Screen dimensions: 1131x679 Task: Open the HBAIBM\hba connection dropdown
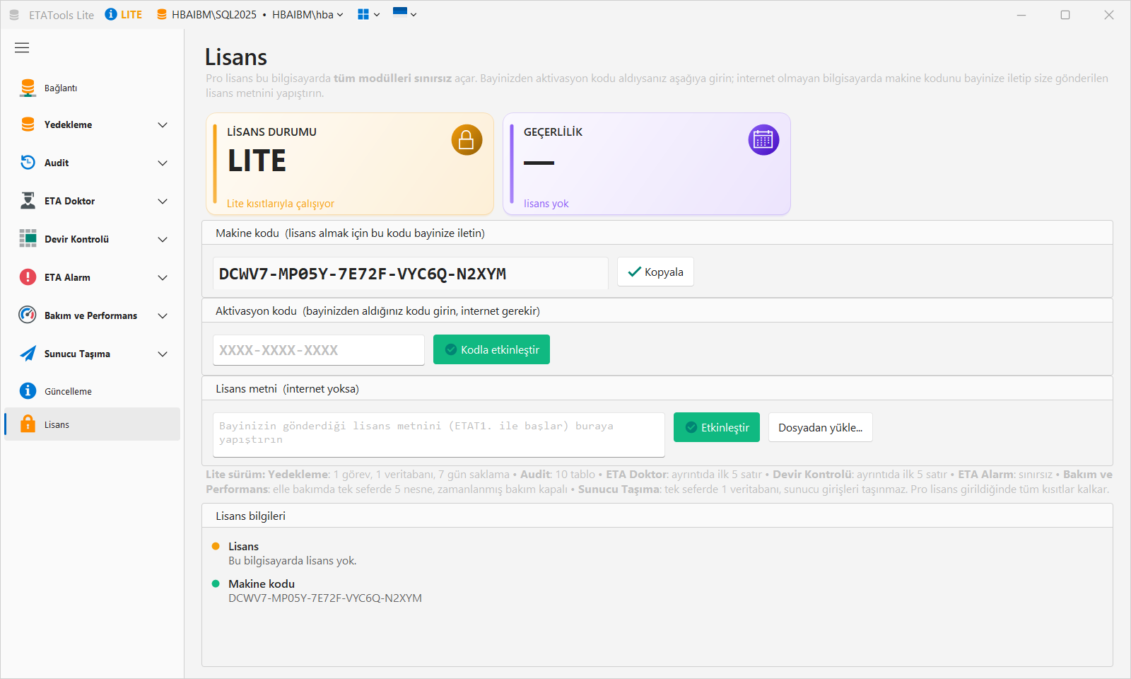point(307,15)
